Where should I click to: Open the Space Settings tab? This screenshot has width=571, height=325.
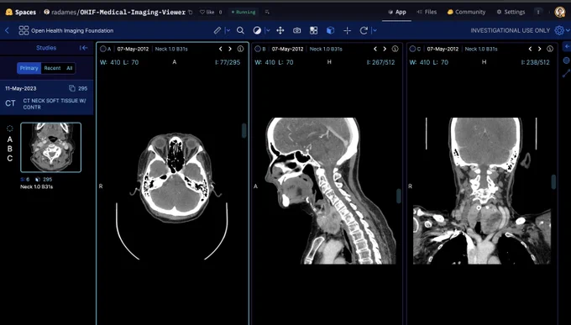(511, 12)
